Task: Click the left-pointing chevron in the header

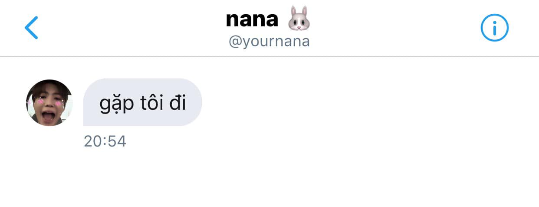Action: point(32,28)
